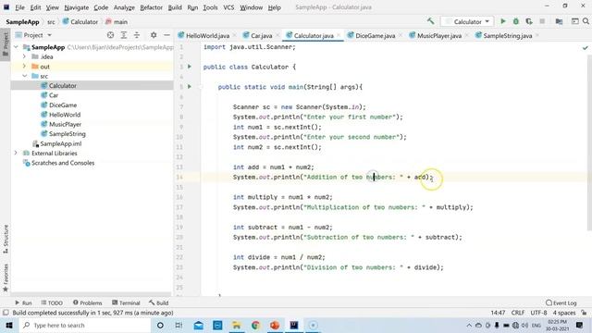The width and height of the screenshot is (592, 333).
Task: Toggle tool window bars icon in status bar corner
Action: click(6, 313)
